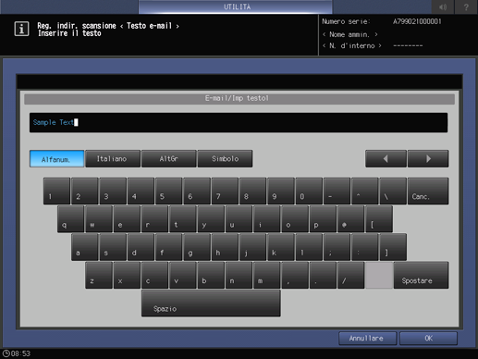Tap the letter q key
The height and width of the screenshot is (359, 478).
(70, 219)
